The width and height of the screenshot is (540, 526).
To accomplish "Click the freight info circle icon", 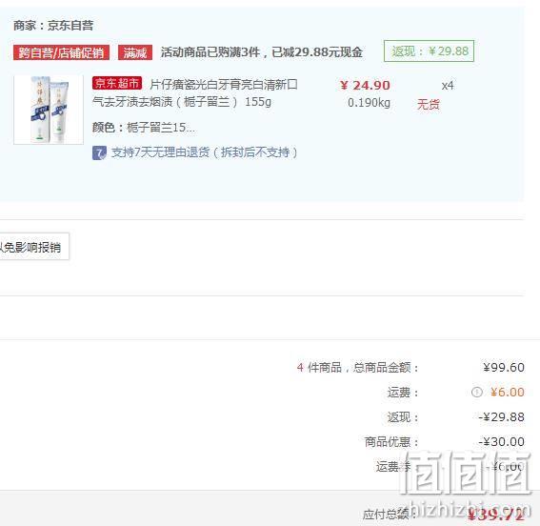I will tap(476, 392).
